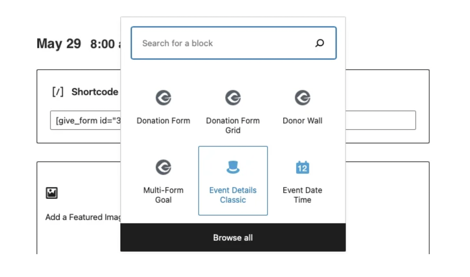Click the Featured Image block icon
The image size is (470, 277).
52,193
